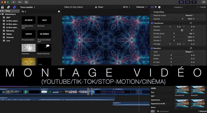Screen dimensions: 207x113
Task: Collapse the Générateurs category triangle
Action: [1, 14]
